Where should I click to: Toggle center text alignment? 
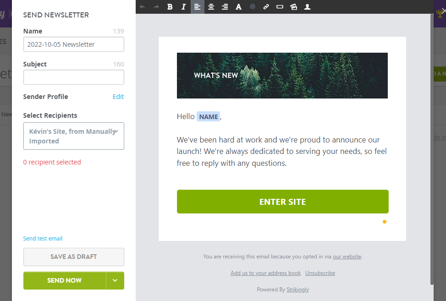(x=211, y=7)
